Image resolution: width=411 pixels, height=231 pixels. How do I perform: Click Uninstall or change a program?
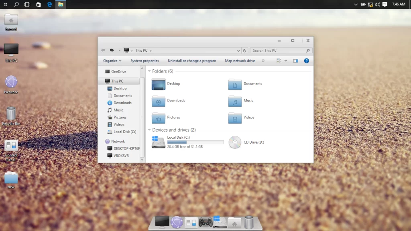pos(192,61)
